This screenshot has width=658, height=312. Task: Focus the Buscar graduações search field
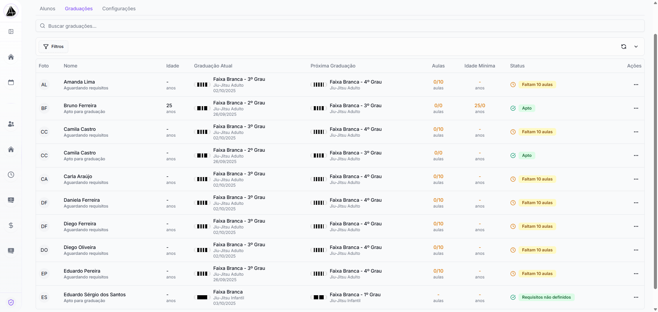pyautogui.click(x=339, y=26)
